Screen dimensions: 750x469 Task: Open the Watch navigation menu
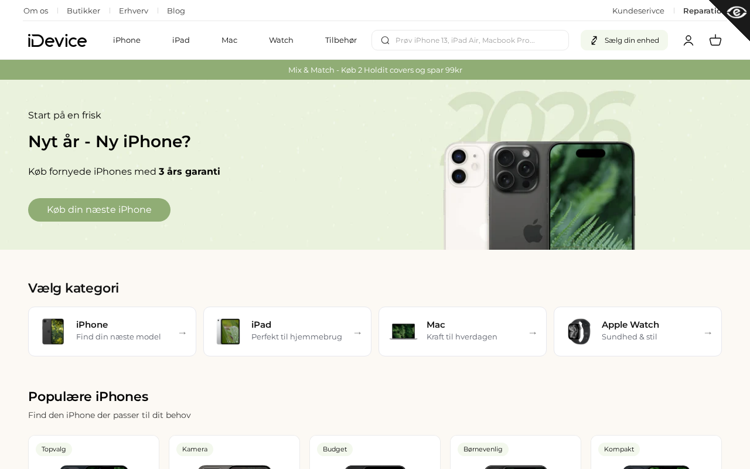(281, 40)
